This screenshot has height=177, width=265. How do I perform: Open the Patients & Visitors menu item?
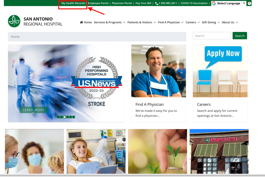(x=140, y=22)
